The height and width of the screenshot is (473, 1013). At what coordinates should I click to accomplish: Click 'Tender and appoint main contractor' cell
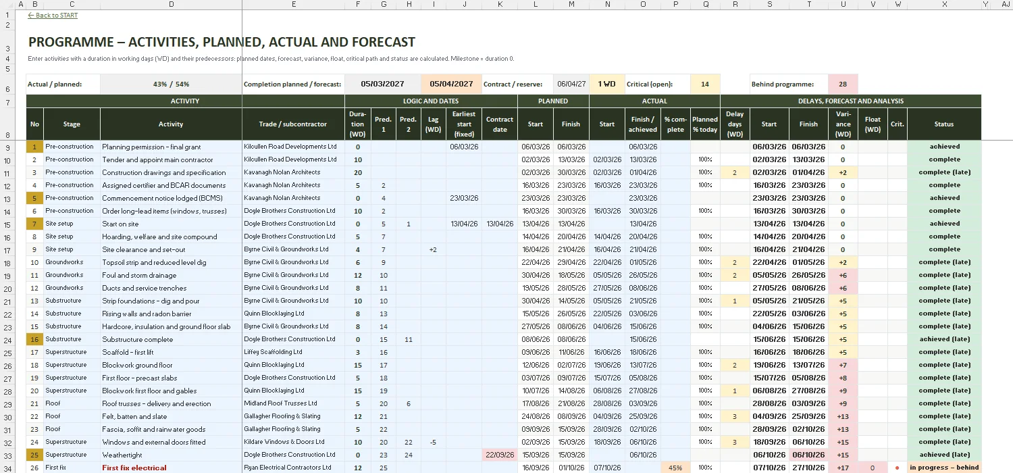[171, 159]
